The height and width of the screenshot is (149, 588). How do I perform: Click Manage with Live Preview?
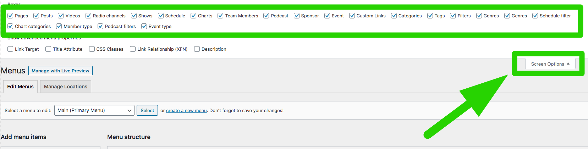pyautogui.click(x=60, y=71)
